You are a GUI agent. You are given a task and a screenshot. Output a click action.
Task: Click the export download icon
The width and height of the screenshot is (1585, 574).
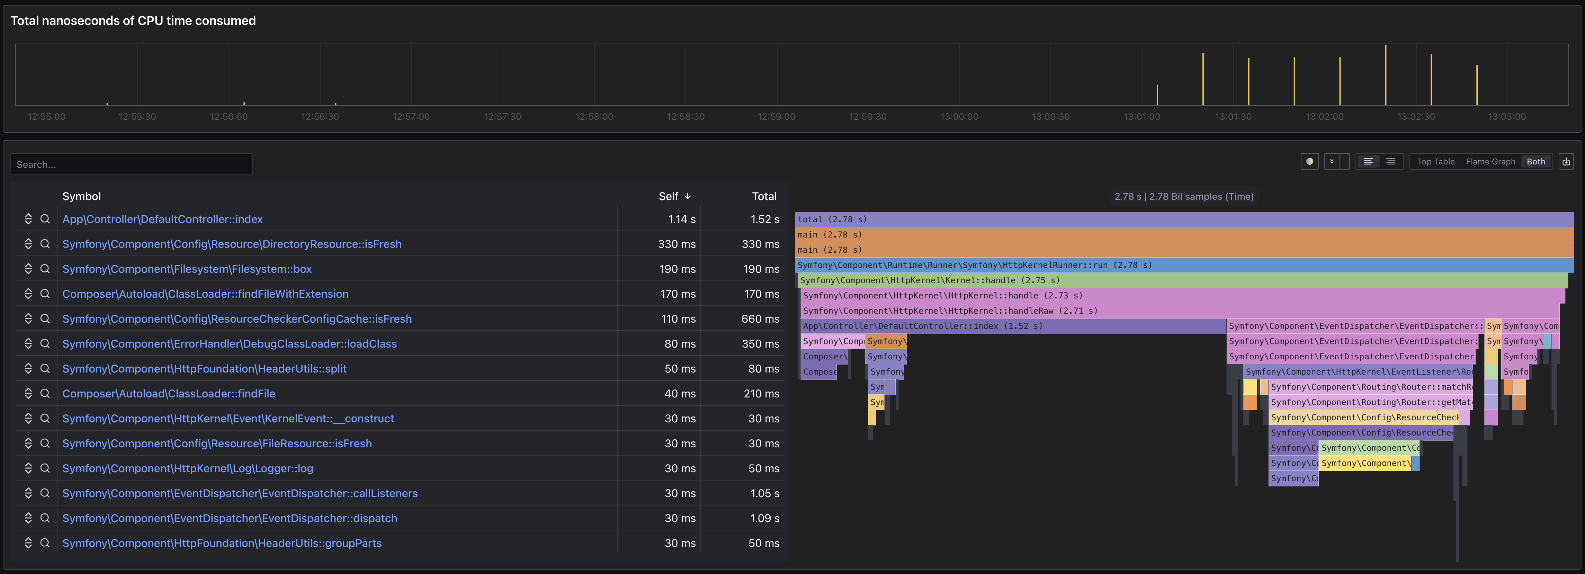pyautogui.click(x=1566, y=162)
